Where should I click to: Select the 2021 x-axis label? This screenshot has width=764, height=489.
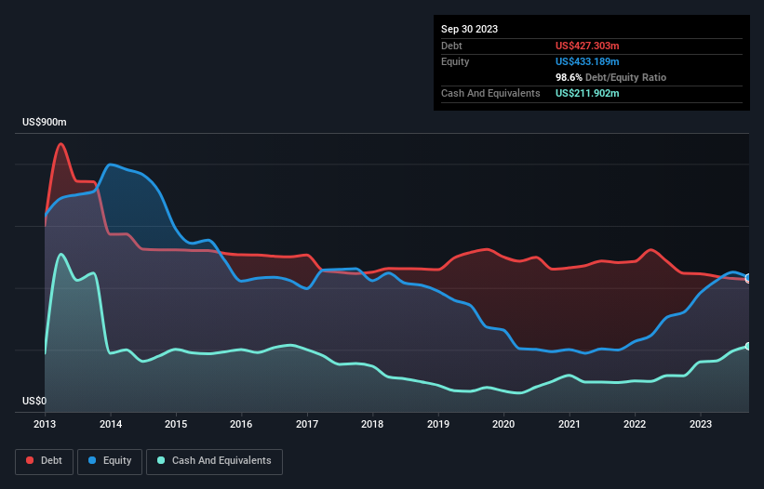569,425
